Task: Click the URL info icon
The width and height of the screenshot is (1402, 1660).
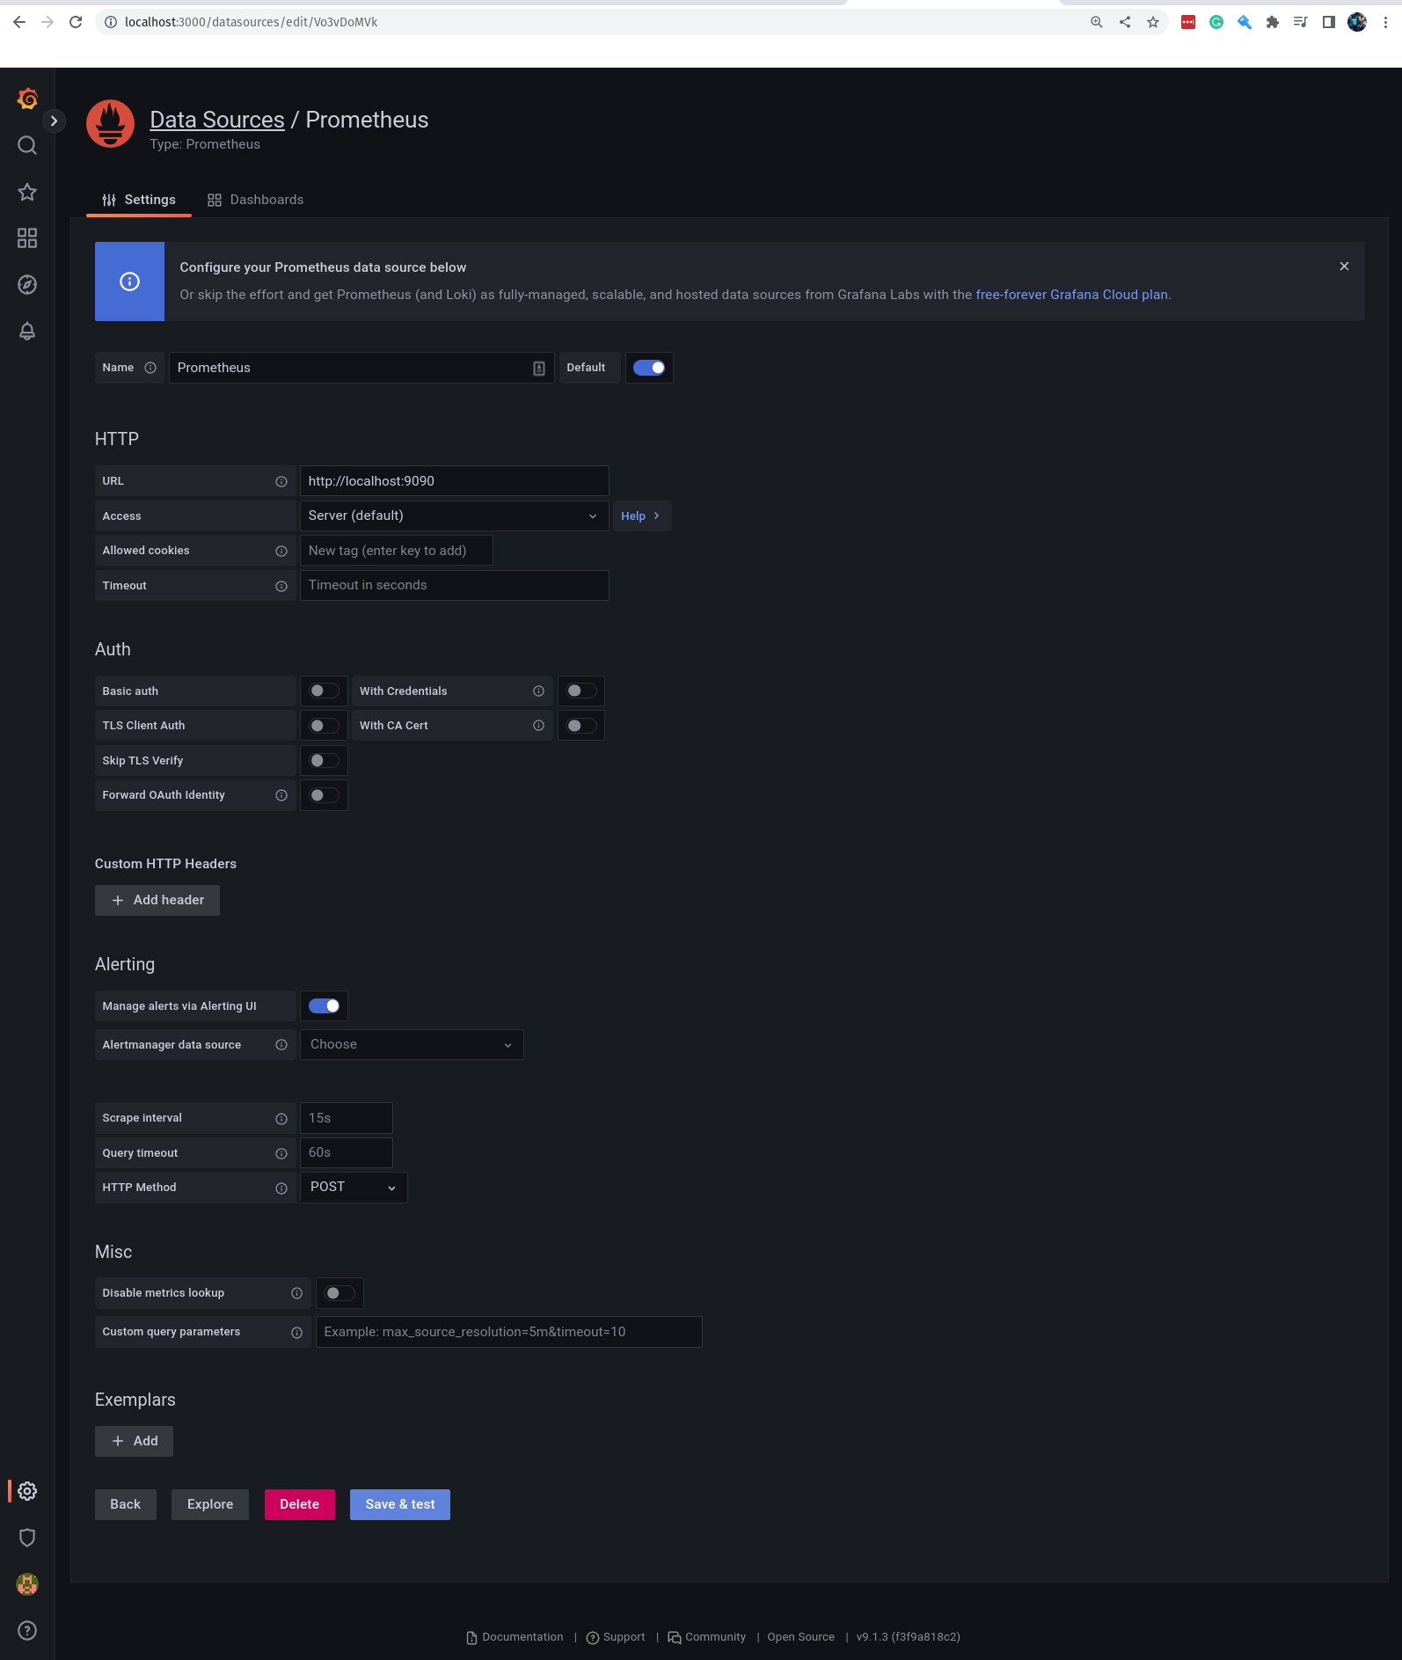Action: coord(281,481)
